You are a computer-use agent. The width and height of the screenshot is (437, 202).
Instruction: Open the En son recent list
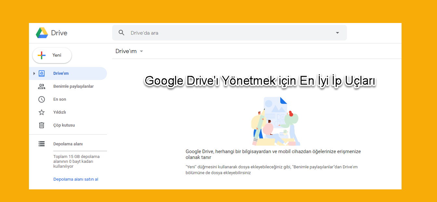pos(68,99)
